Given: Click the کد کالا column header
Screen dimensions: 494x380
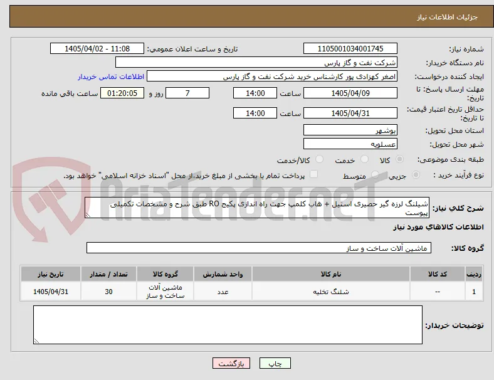Looking at the screenshot, I should point(438,274).
